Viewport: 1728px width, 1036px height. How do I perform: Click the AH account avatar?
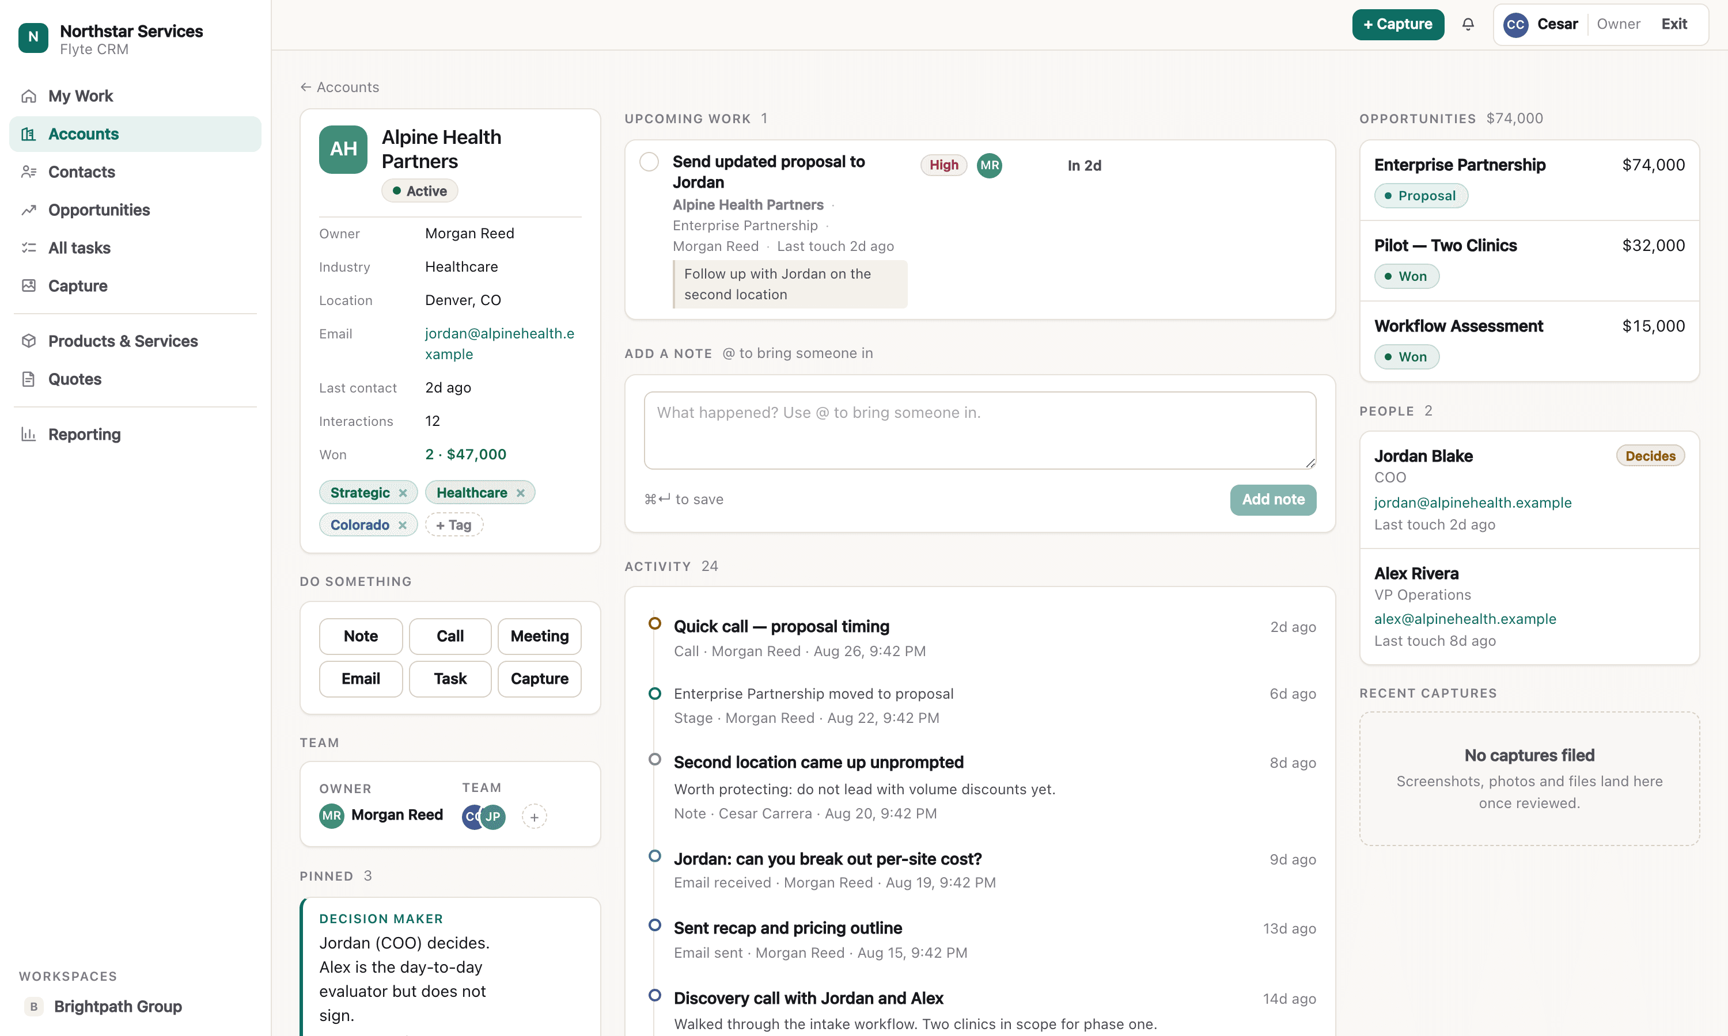(x=343, y=150)
